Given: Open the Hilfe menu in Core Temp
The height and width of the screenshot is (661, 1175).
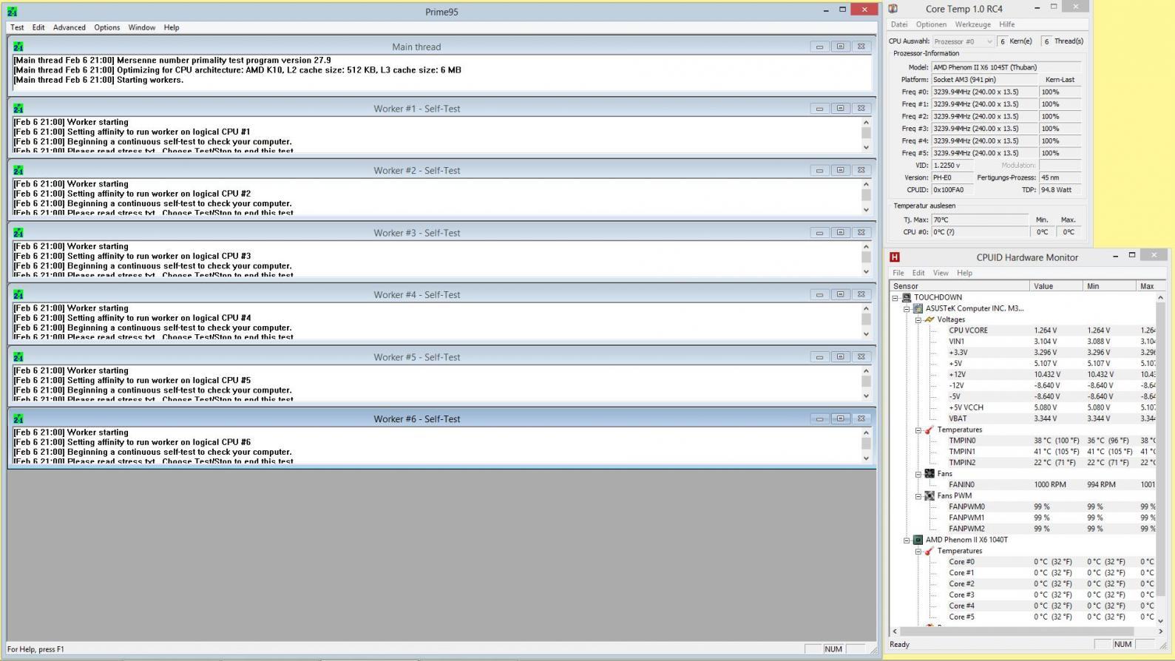Looking at the screenshot, I should click(1007, 24).
